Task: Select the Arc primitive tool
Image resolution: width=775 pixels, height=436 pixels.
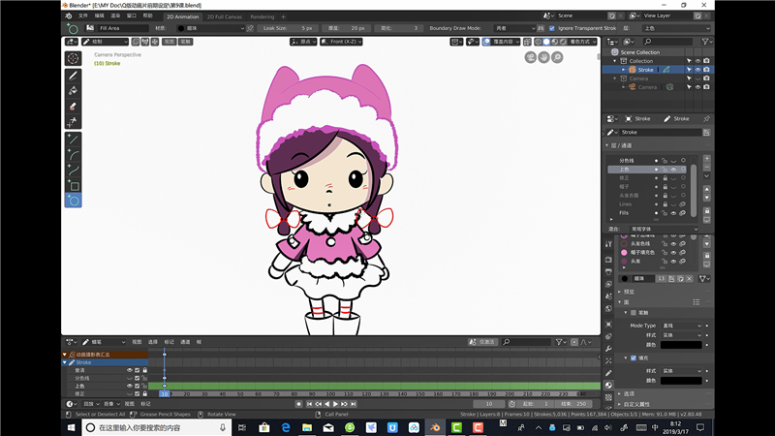Action: (x=74, y=155)
